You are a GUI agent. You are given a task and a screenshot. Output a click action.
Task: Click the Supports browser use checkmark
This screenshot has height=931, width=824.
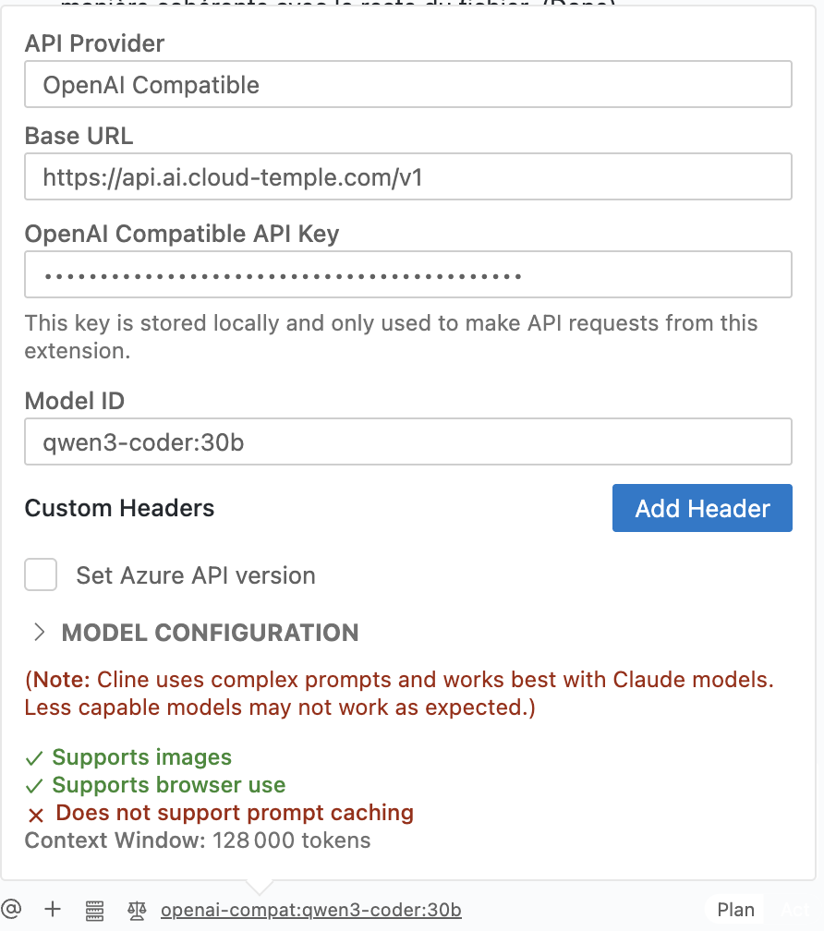(x=34, y=786)
